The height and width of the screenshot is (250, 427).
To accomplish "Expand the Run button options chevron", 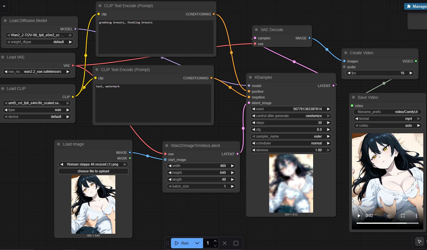I will 197,243.
